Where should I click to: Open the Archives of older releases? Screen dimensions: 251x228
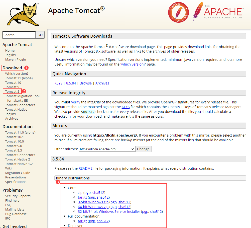(x=102, y=83)
